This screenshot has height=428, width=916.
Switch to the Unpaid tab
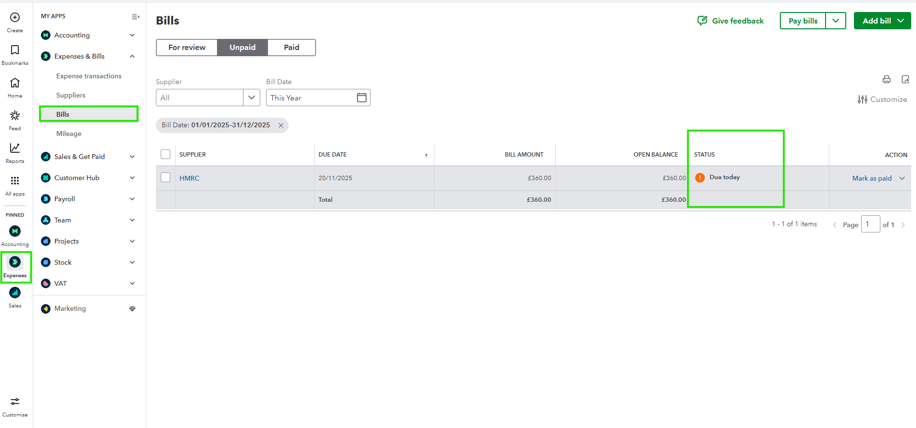242,48
